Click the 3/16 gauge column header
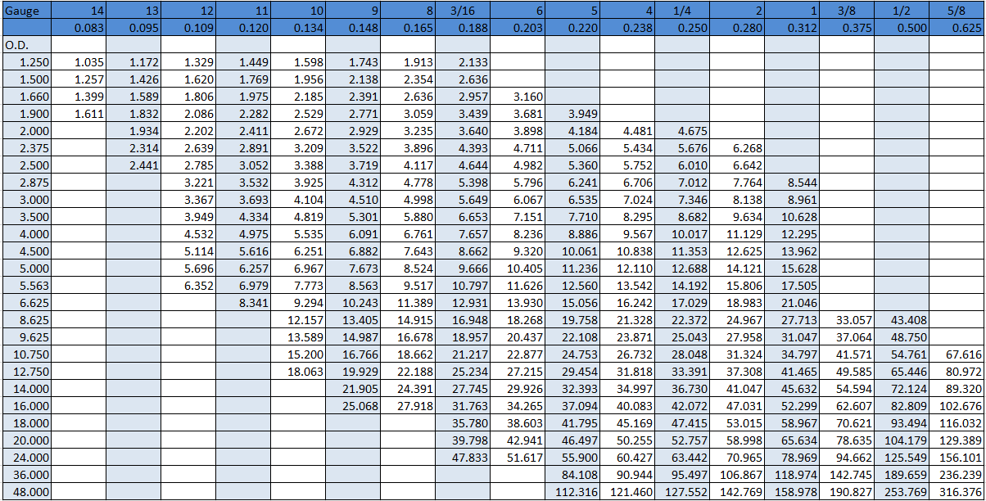This screenshot has width=986, height=501. pos(462,11)
